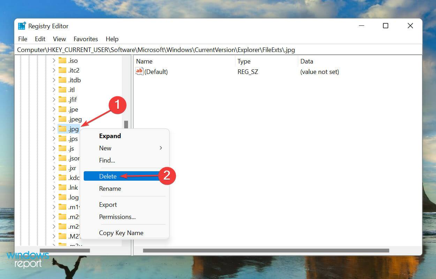Expand the .jpe key chevron
The width and height of the screenshot is (436, 279).
[54, 109]
